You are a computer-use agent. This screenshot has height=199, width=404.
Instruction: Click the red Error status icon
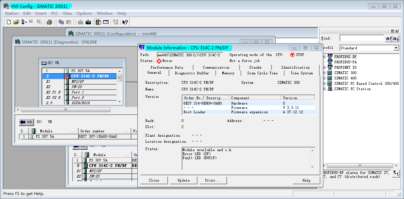coord(159,61)
